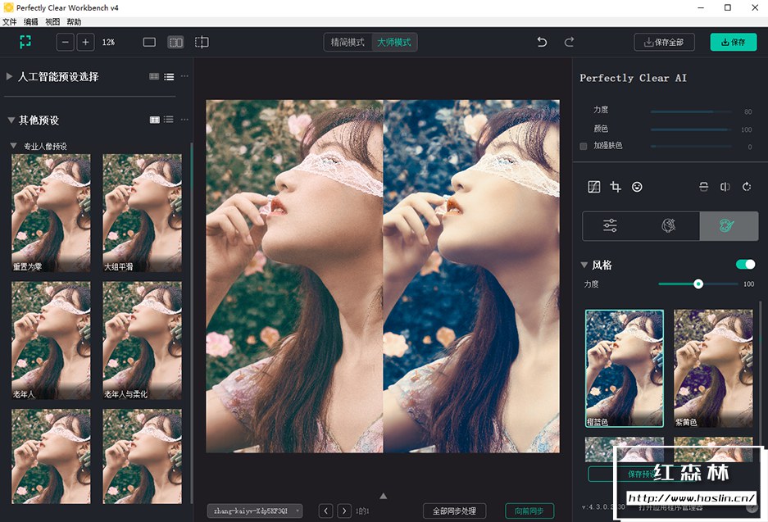This screenshot has height=522, width=768.
Task: Open the adjustment sliders tab
Action: pyautogui.click(x=611, y=225)
